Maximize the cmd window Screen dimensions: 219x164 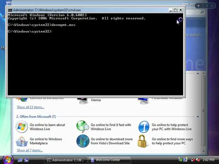(x=175, y=10)
